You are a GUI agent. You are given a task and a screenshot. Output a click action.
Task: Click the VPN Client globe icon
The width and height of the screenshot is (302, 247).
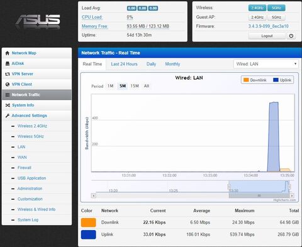tap(8, 84)
